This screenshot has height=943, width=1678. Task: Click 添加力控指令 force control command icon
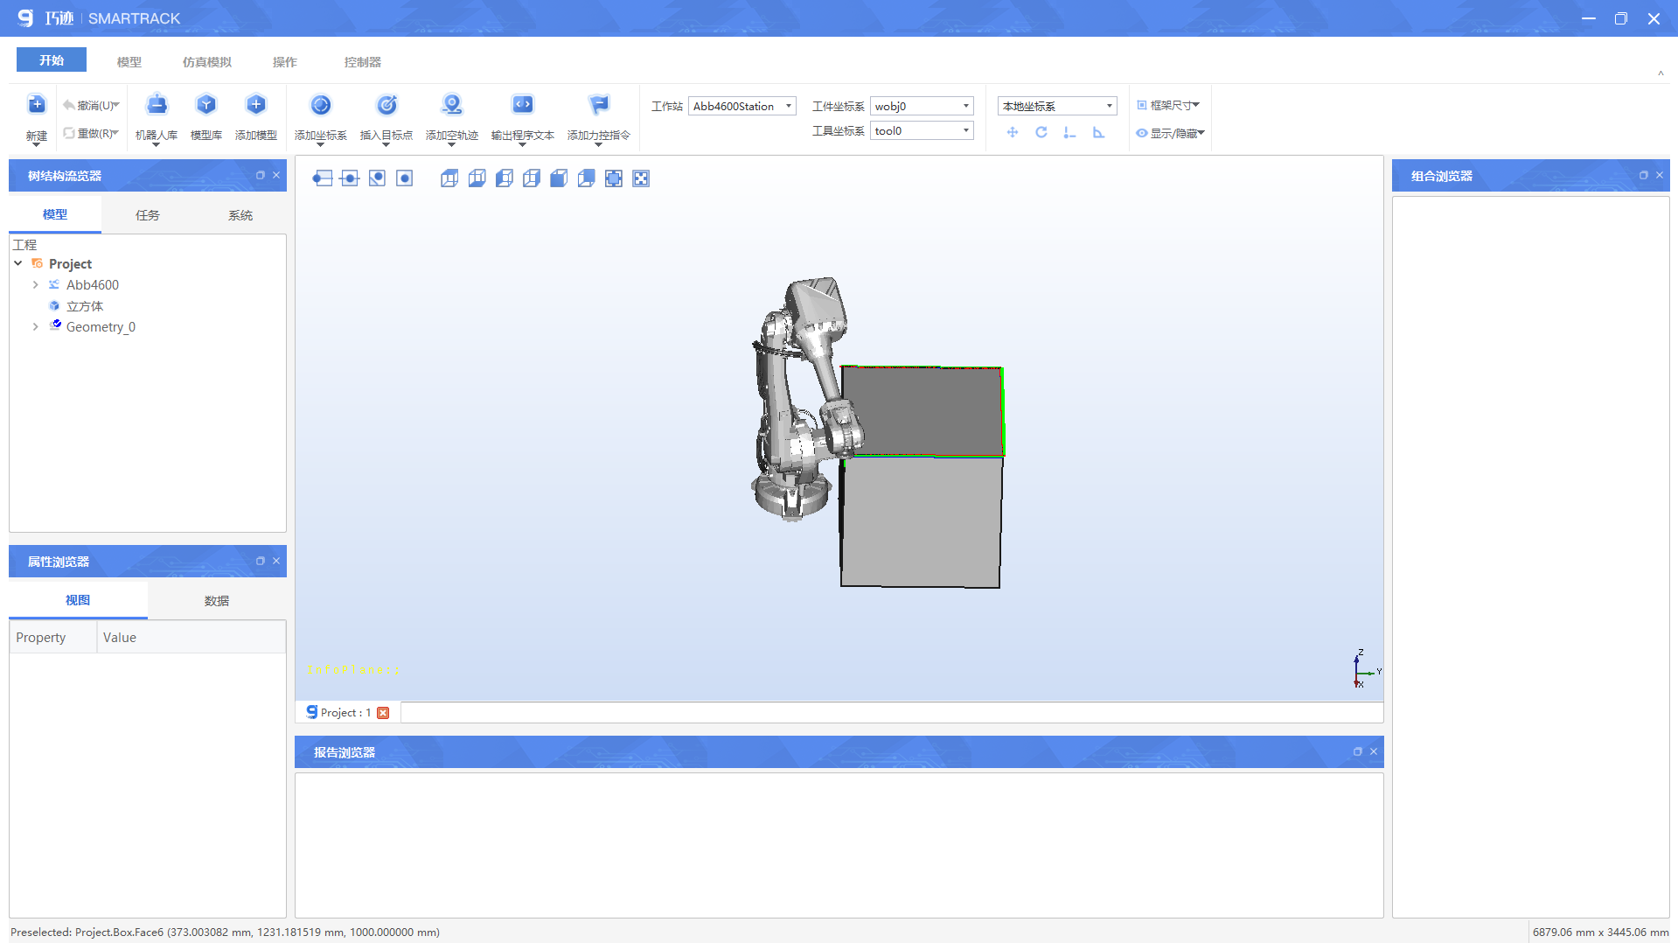click(x=599, y=105)
